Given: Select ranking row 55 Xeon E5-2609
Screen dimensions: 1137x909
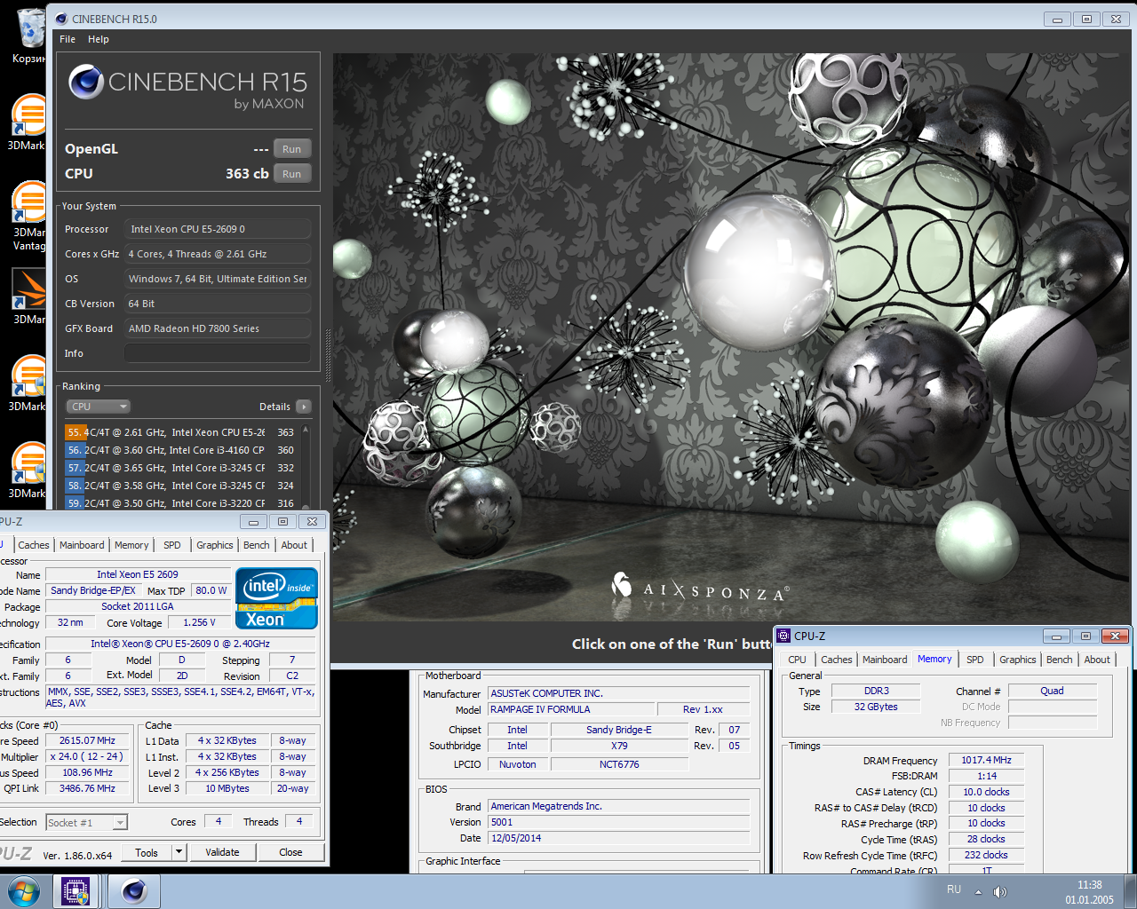Looking at the screenshot, I should coord(180,432).
